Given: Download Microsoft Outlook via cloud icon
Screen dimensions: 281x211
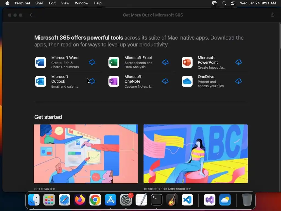Looking at the screenshot, I should 92,81.
